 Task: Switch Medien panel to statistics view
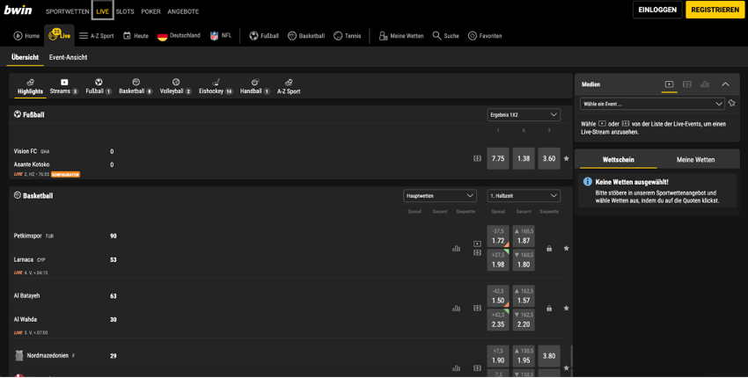click(x=705, y=84)
